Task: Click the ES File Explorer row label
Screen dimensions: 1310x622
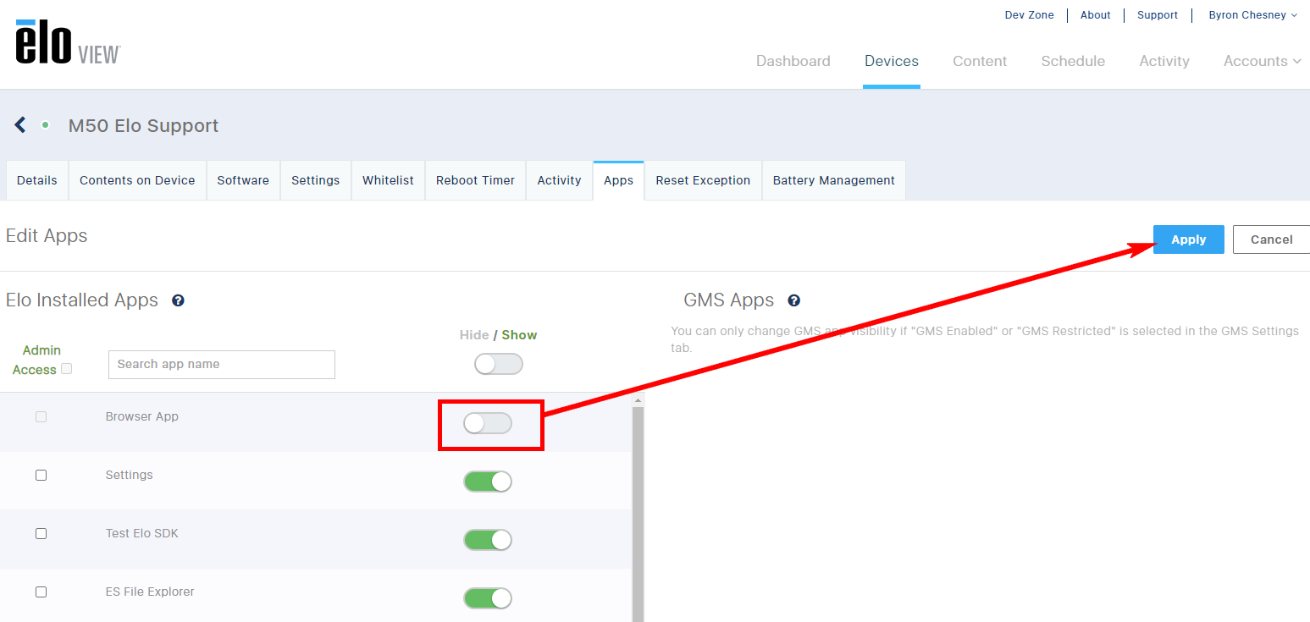Action: pos(150,592)
